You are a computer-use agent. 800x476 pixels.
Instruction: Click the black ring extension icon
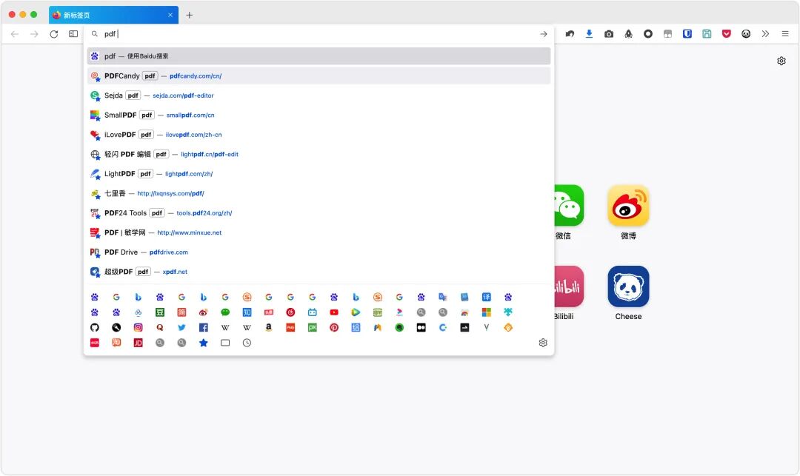click(x=648, y=34)
